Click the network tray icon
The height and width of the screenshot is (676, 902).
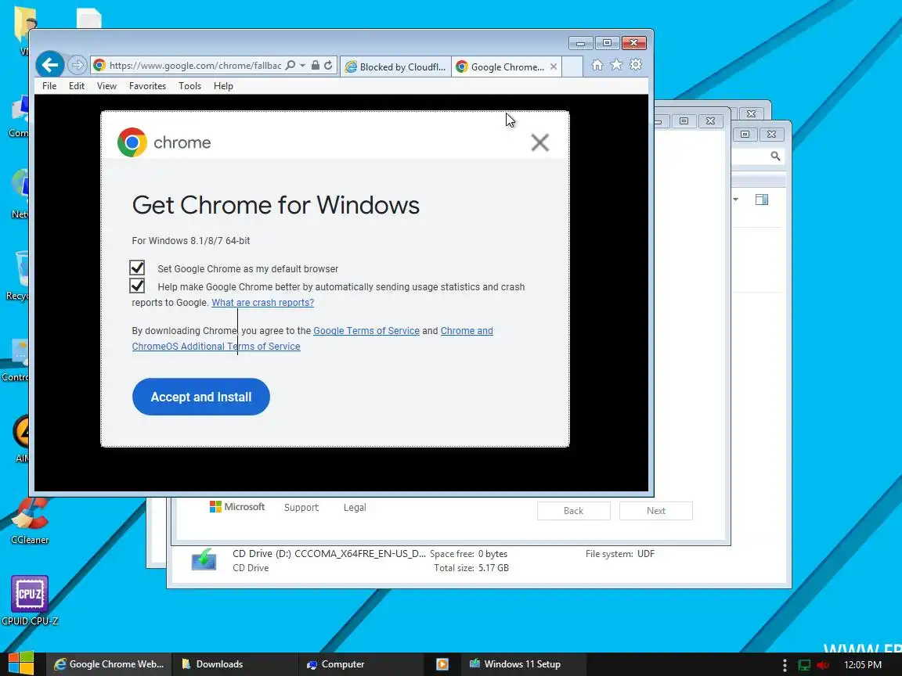[x=804, y=664]
